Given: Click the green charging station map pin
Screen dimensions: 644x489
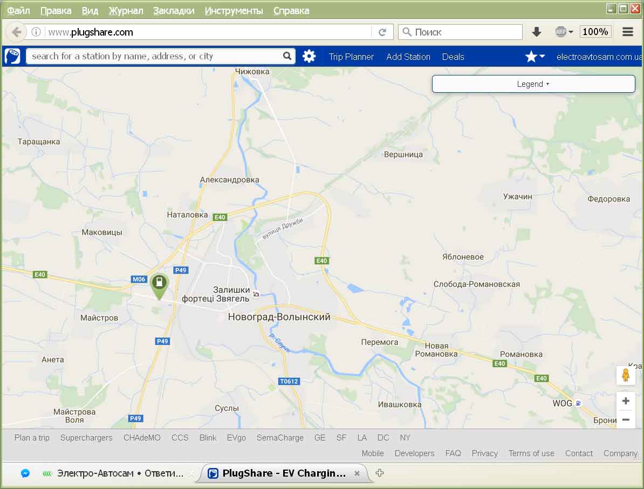Looking at the screenshot, I should [159, 285].
